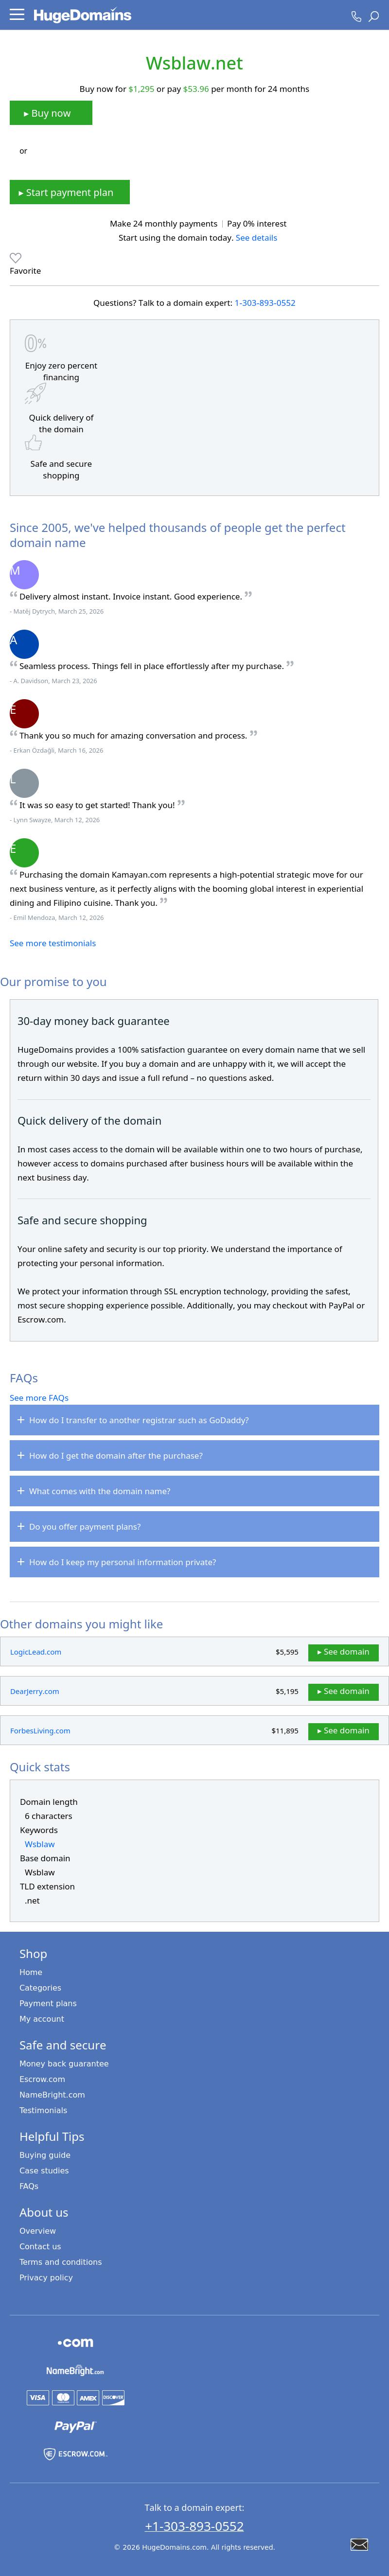Viewport: 389px width, 2576px height.
Task: Click the phone icon in header
Action: pos(356,16)
